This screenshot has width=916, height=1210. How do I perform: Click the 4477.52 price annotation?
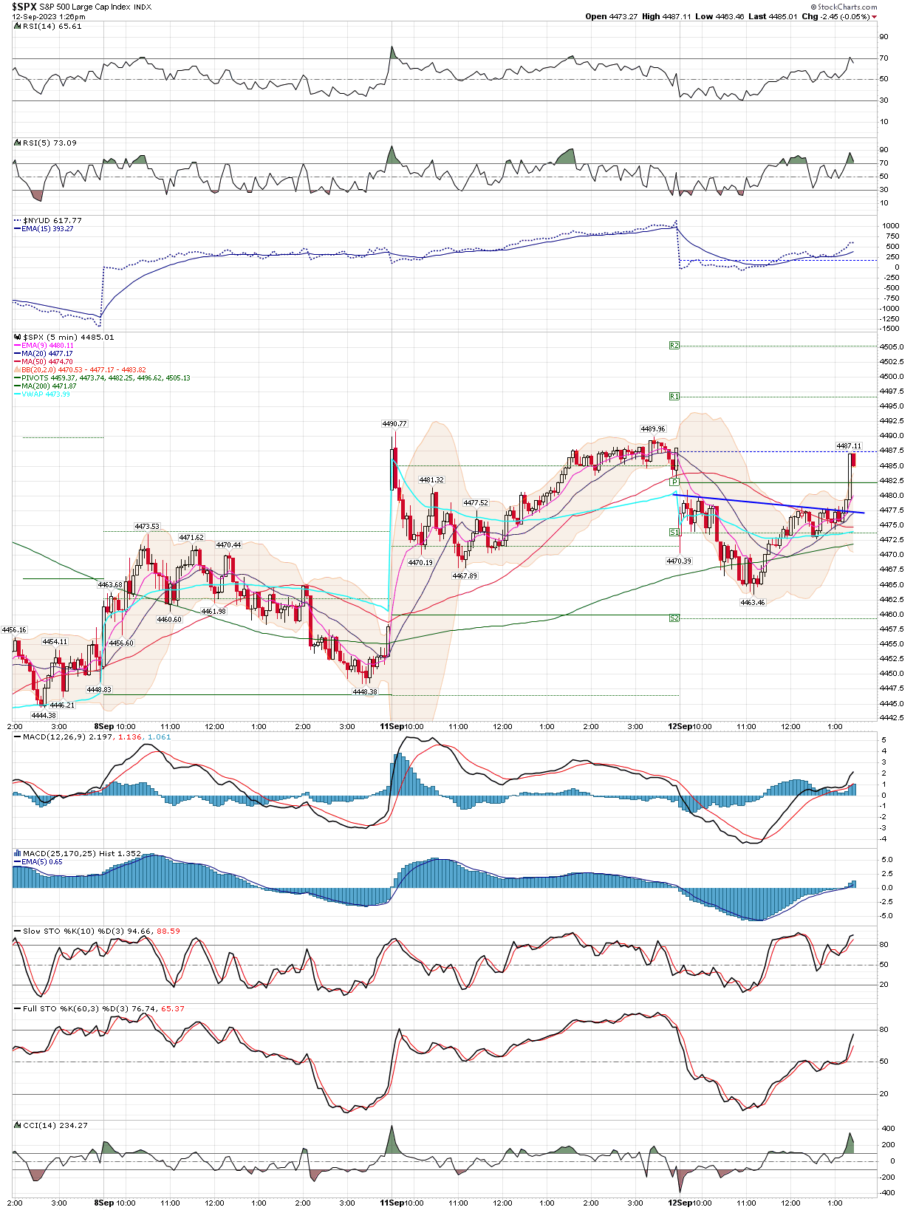pos(476,503)
